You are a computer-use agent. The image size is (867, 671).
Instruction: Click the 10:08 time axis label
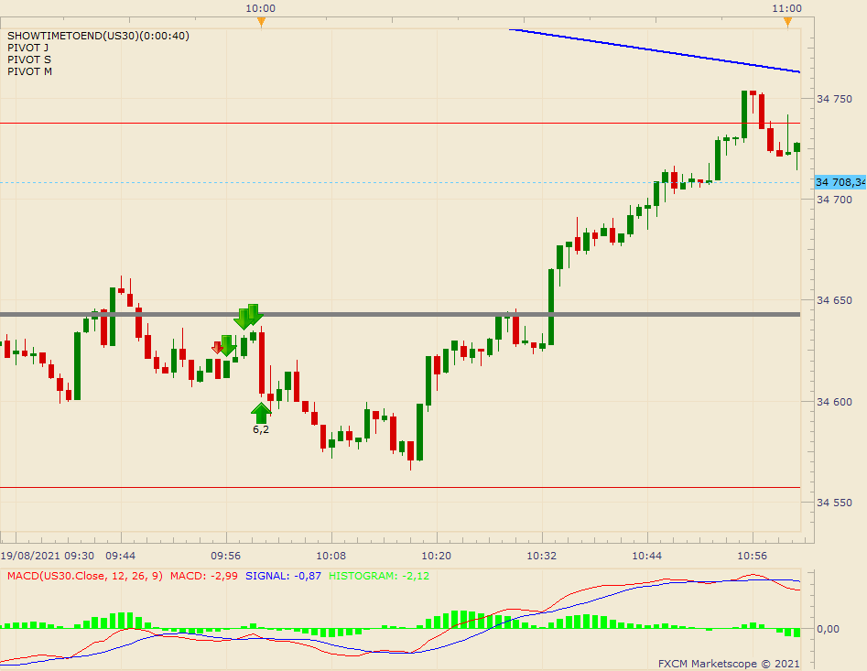tap(331, 556)
